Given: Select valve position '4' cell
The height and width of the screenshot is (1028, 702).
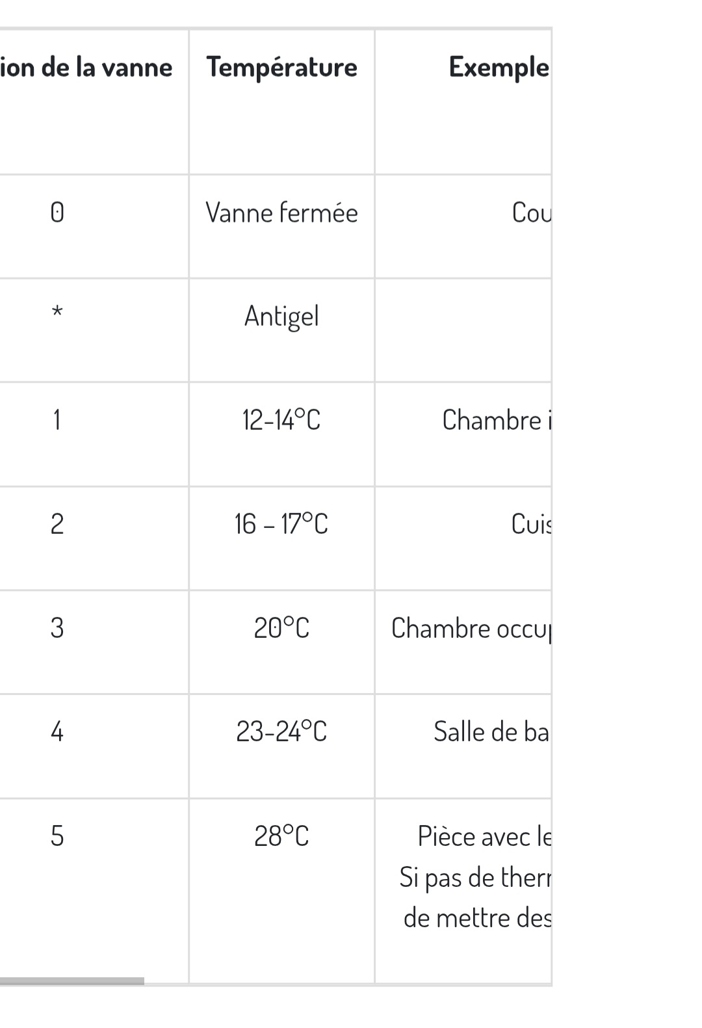Looking at the screenshot, I should [x=57, y=732].
